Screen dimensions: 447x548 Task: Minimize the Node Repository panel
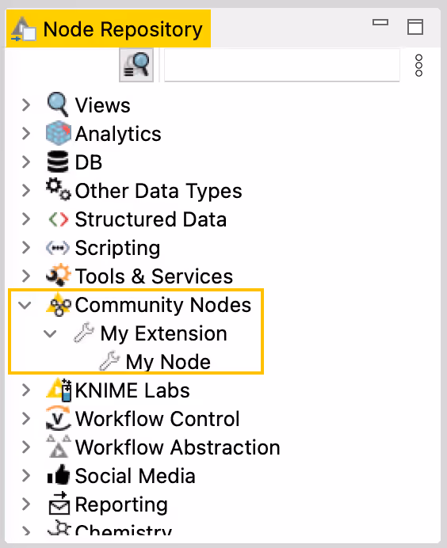click(x=380, y=22)
